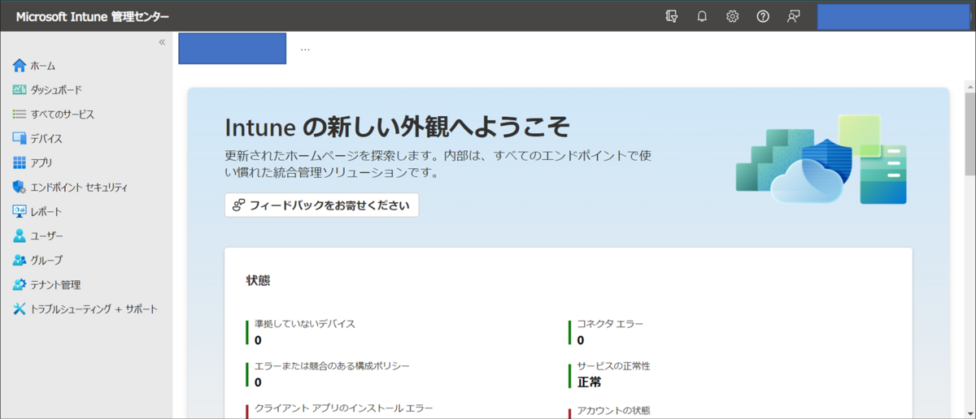Click the Intune welcome illustration
Image resolution: width=976 pixels, height=419 pixels.
pos(821,159)
